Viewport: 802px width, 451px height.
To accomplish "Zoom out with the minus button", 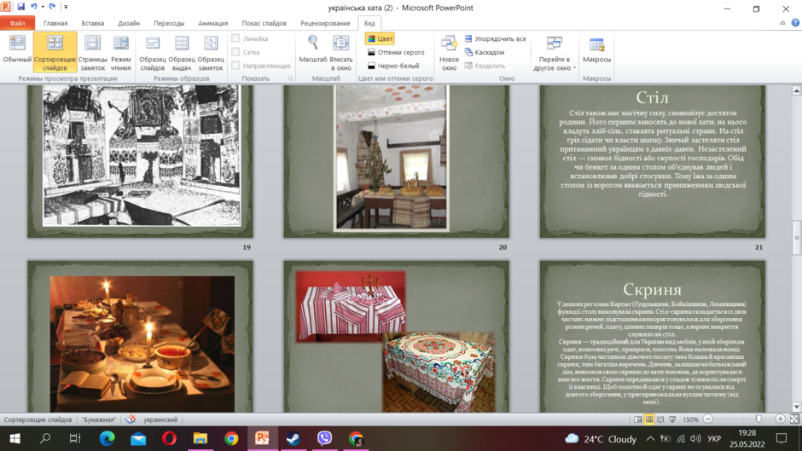I will (x=708, y=419).
